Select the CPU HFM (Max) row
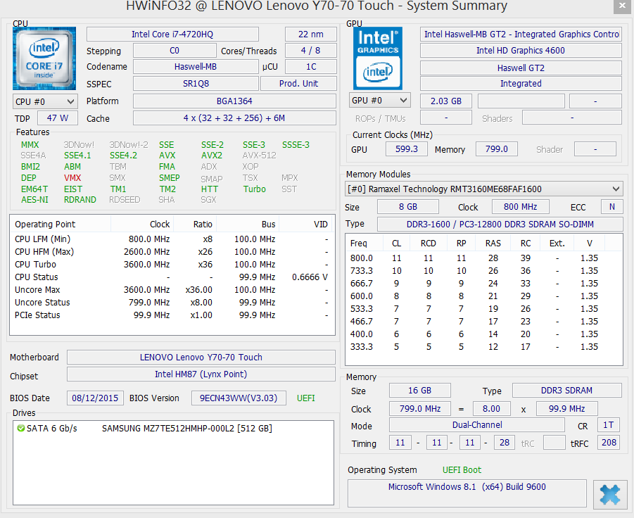The image size is (634, 518). (x=172, y=251)
